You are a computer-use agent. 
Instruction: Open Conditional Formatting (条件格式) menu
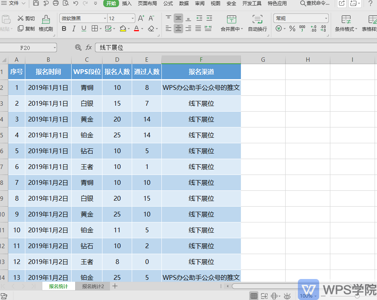346,23
